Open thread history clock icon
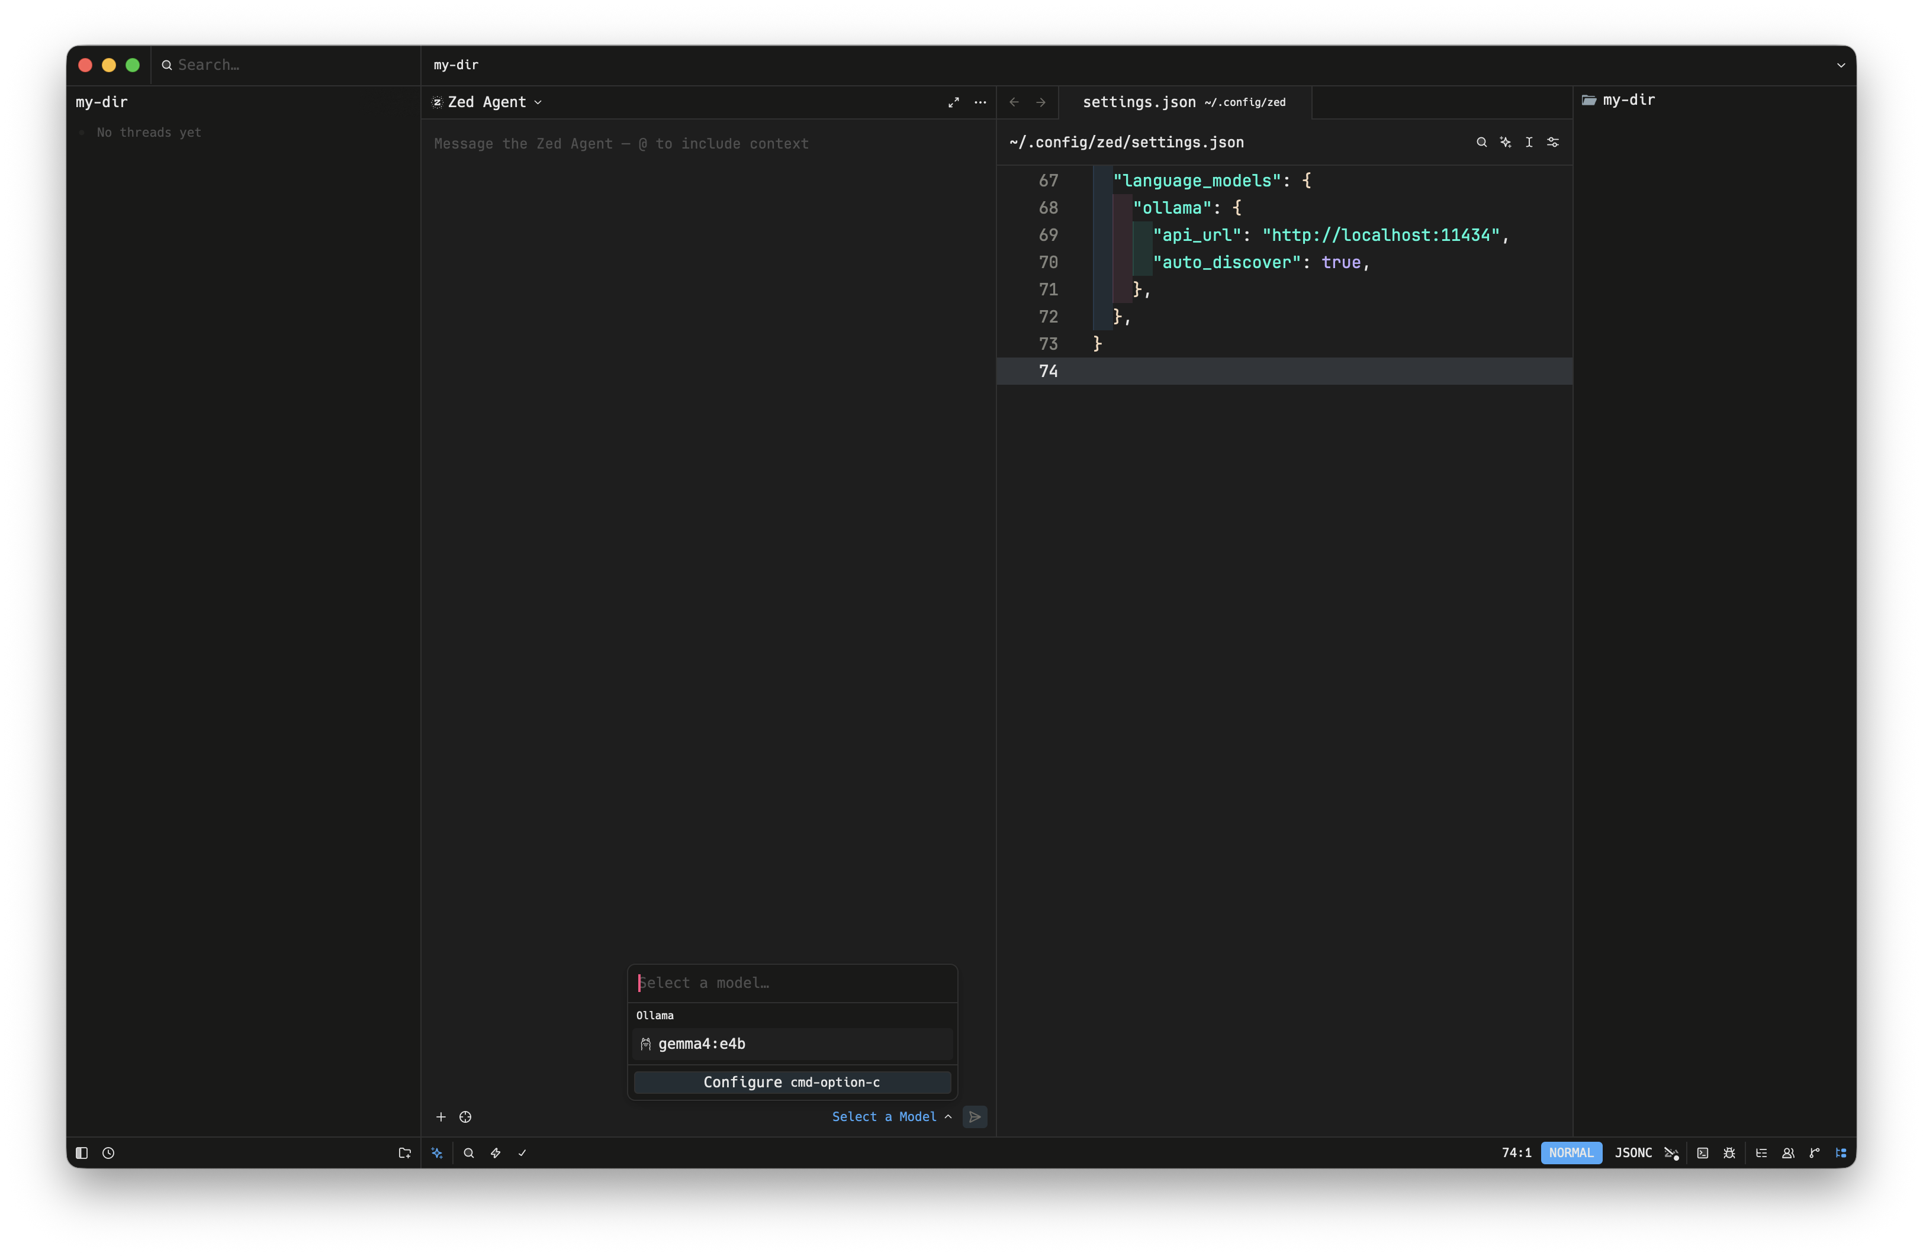1923x1256 pixels. (x=108, y=1154)
